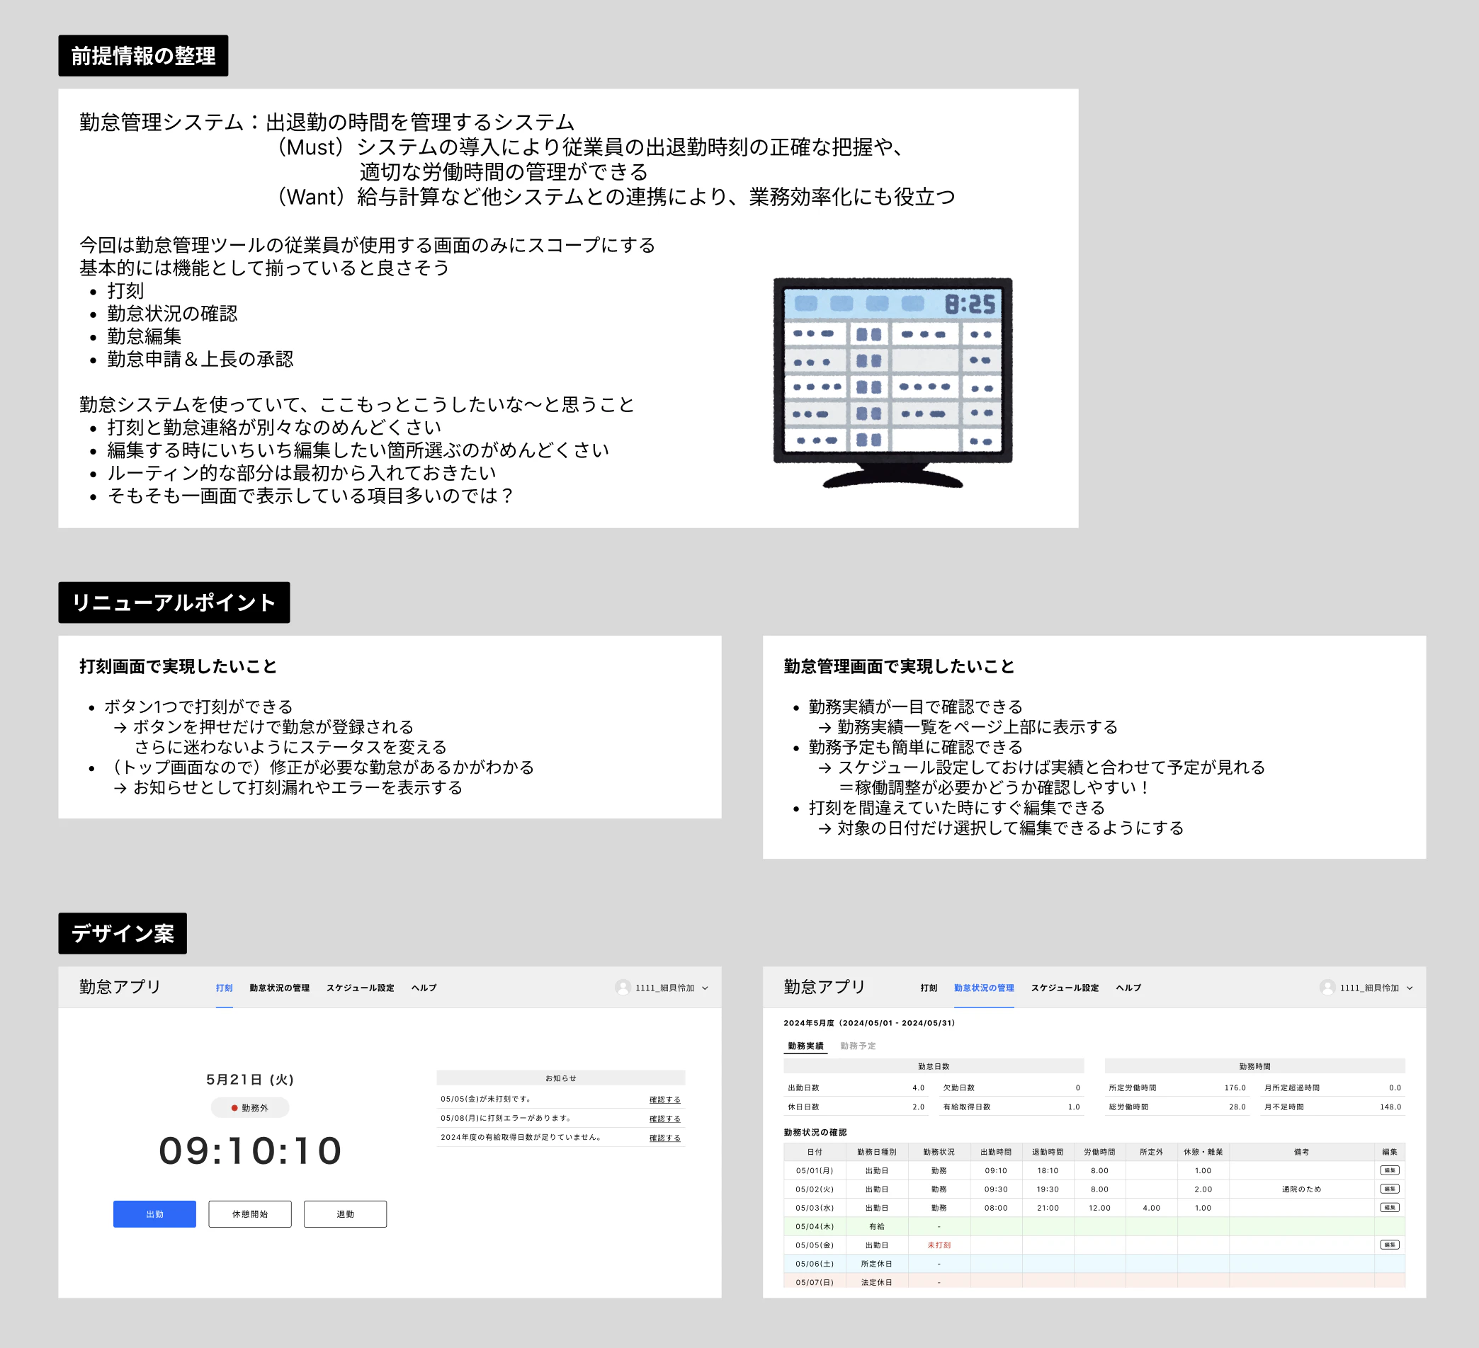Open 確認する link for 05/05(金) 未打刻 notice

pos(664,1099)
